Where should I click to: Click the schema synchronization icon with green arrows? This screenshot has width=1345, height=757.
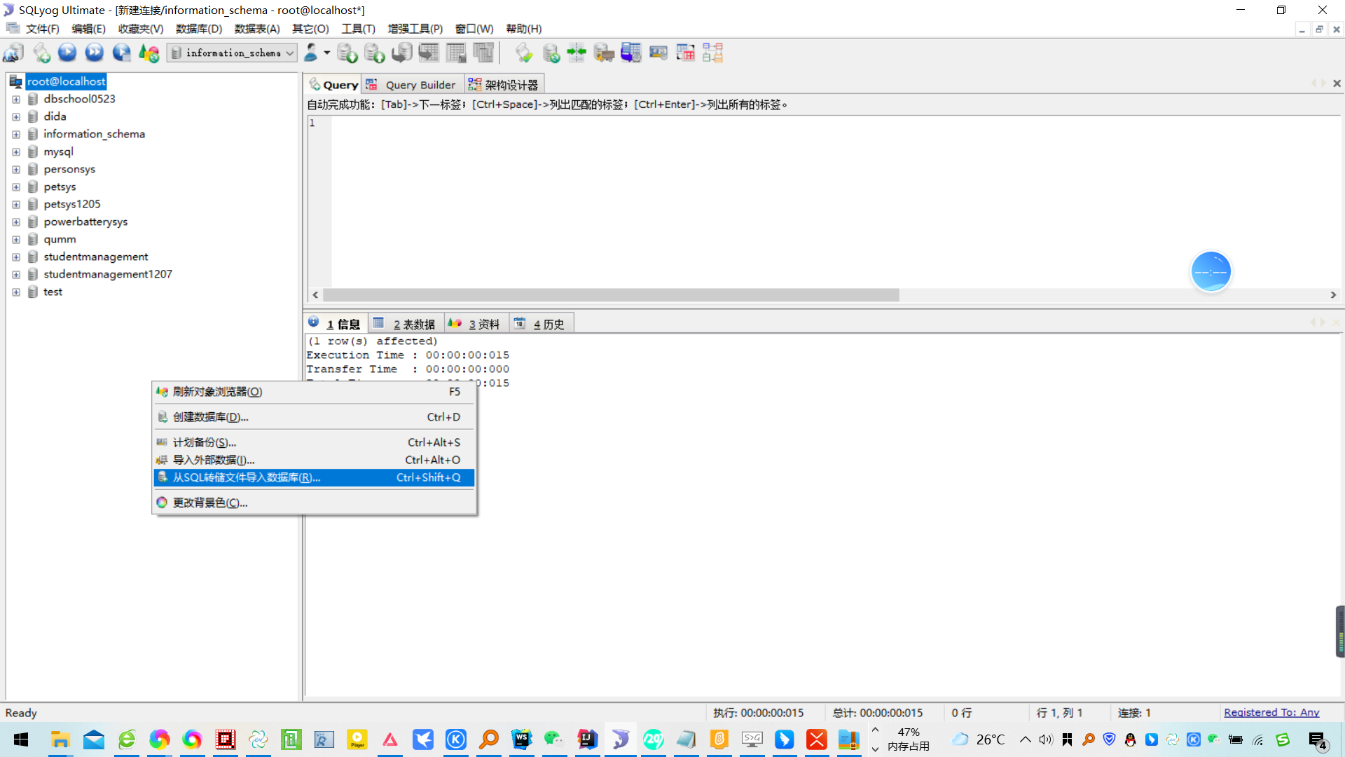click(577, 53)
